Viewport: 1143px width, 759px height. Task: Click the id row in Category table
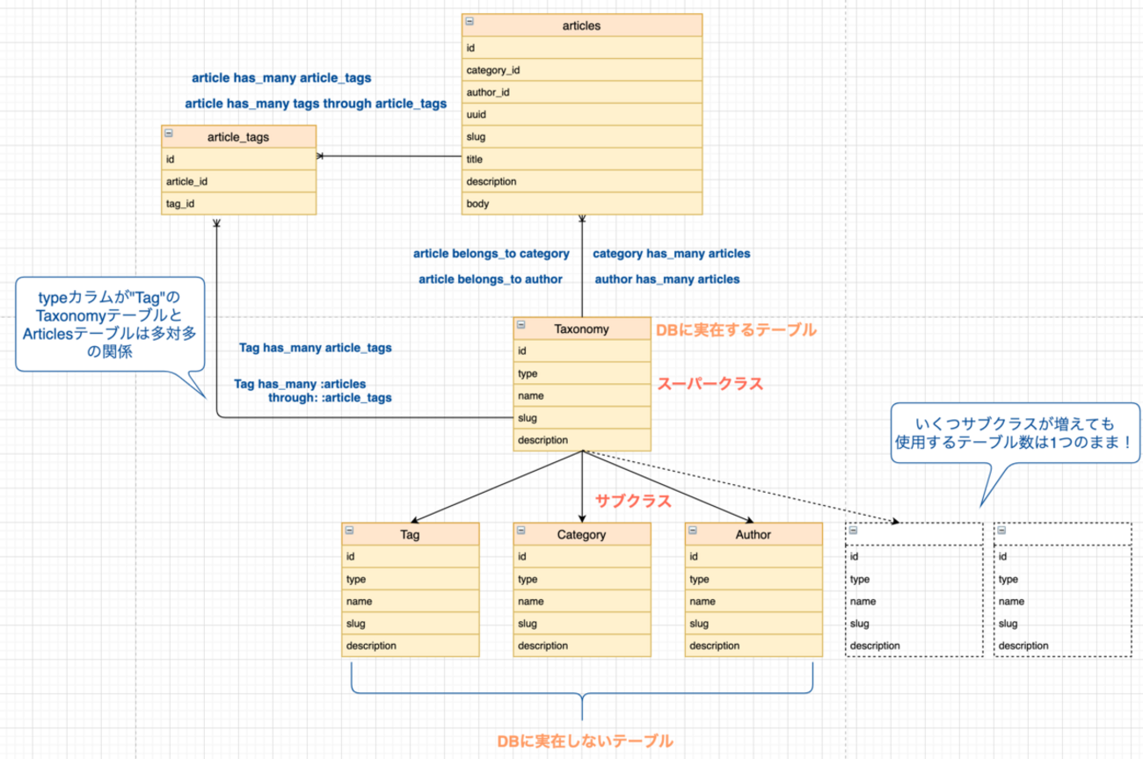point(581,556)
